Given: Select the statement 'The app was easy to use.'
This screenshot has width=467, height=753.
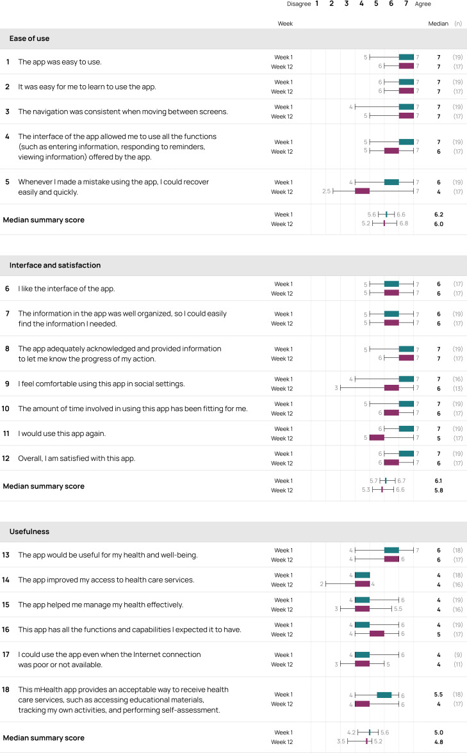Looking at the screenshot, I should tap(60, 62).
